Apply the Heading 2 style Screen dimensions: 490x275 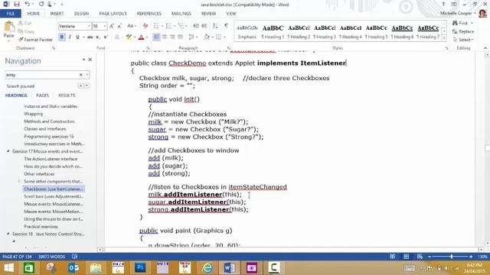click(299, 31)
